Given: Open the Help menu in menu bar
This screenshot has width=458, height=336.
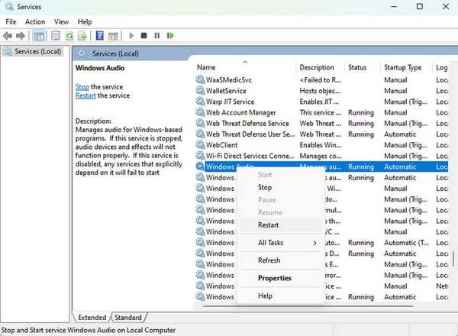Looking at the screenshot, I should tap(85, 22).
